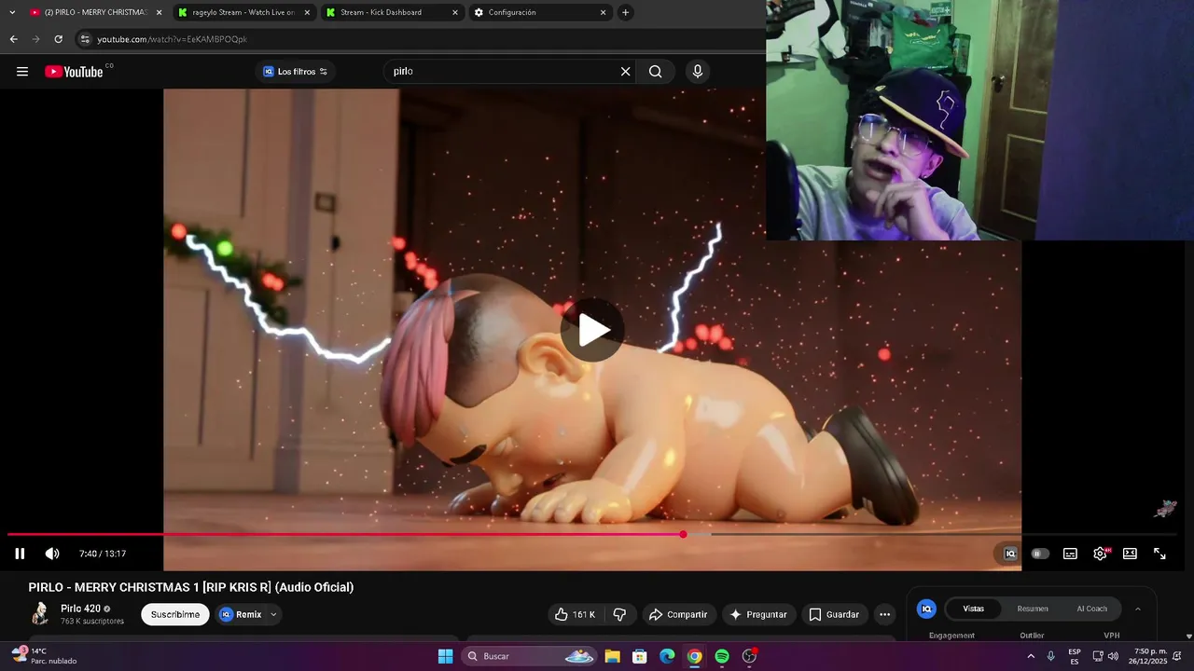
Task: Reload the page
Action: tap(58, 39)
